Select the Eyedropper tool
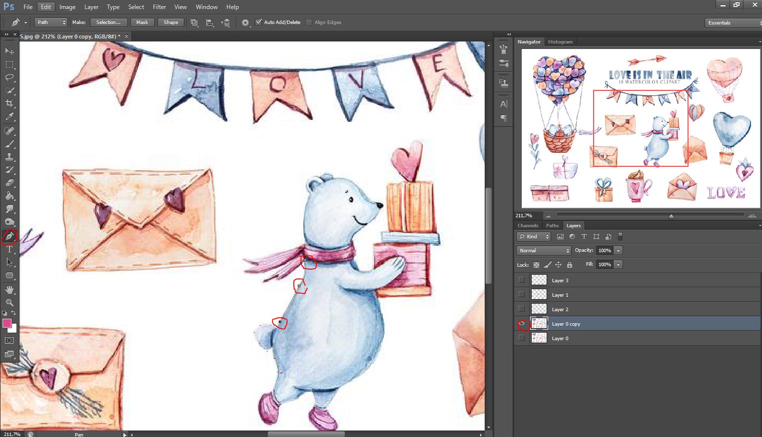The image size is (762, 437). [x=9, y=116]
